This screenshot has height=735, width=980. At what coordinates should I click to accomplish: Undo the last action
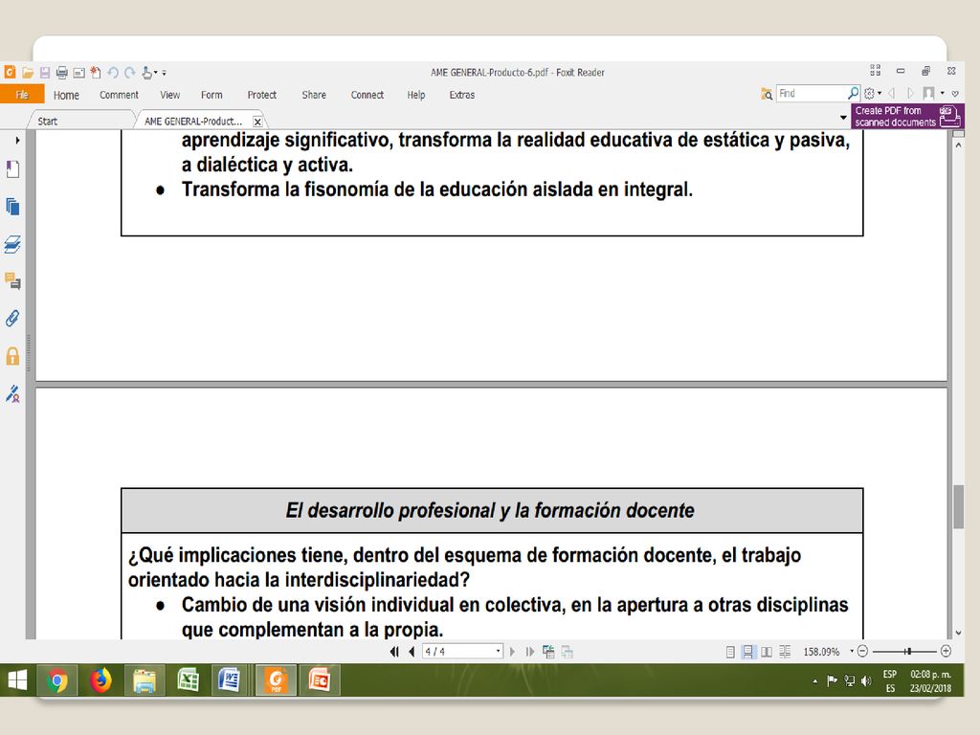(x=113, y=73)
